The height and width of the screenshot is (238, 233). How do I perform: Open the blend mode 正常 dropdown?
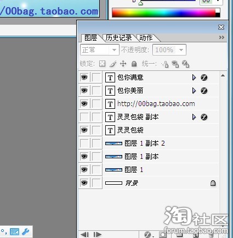(x=100, y=49)
